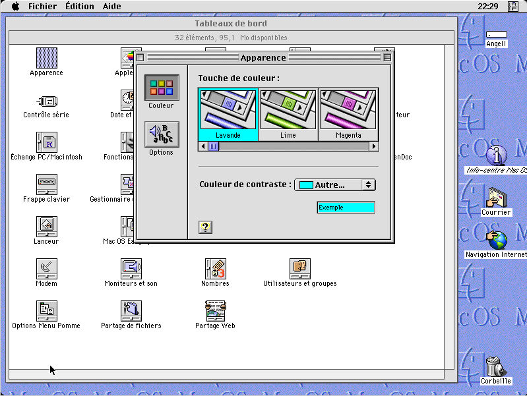
Task: Choose the Lime color accent
Action: coord(288,115)
